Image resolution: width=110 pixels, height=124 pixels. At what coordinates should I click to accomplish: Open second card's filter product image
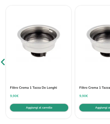coord(98,41)
